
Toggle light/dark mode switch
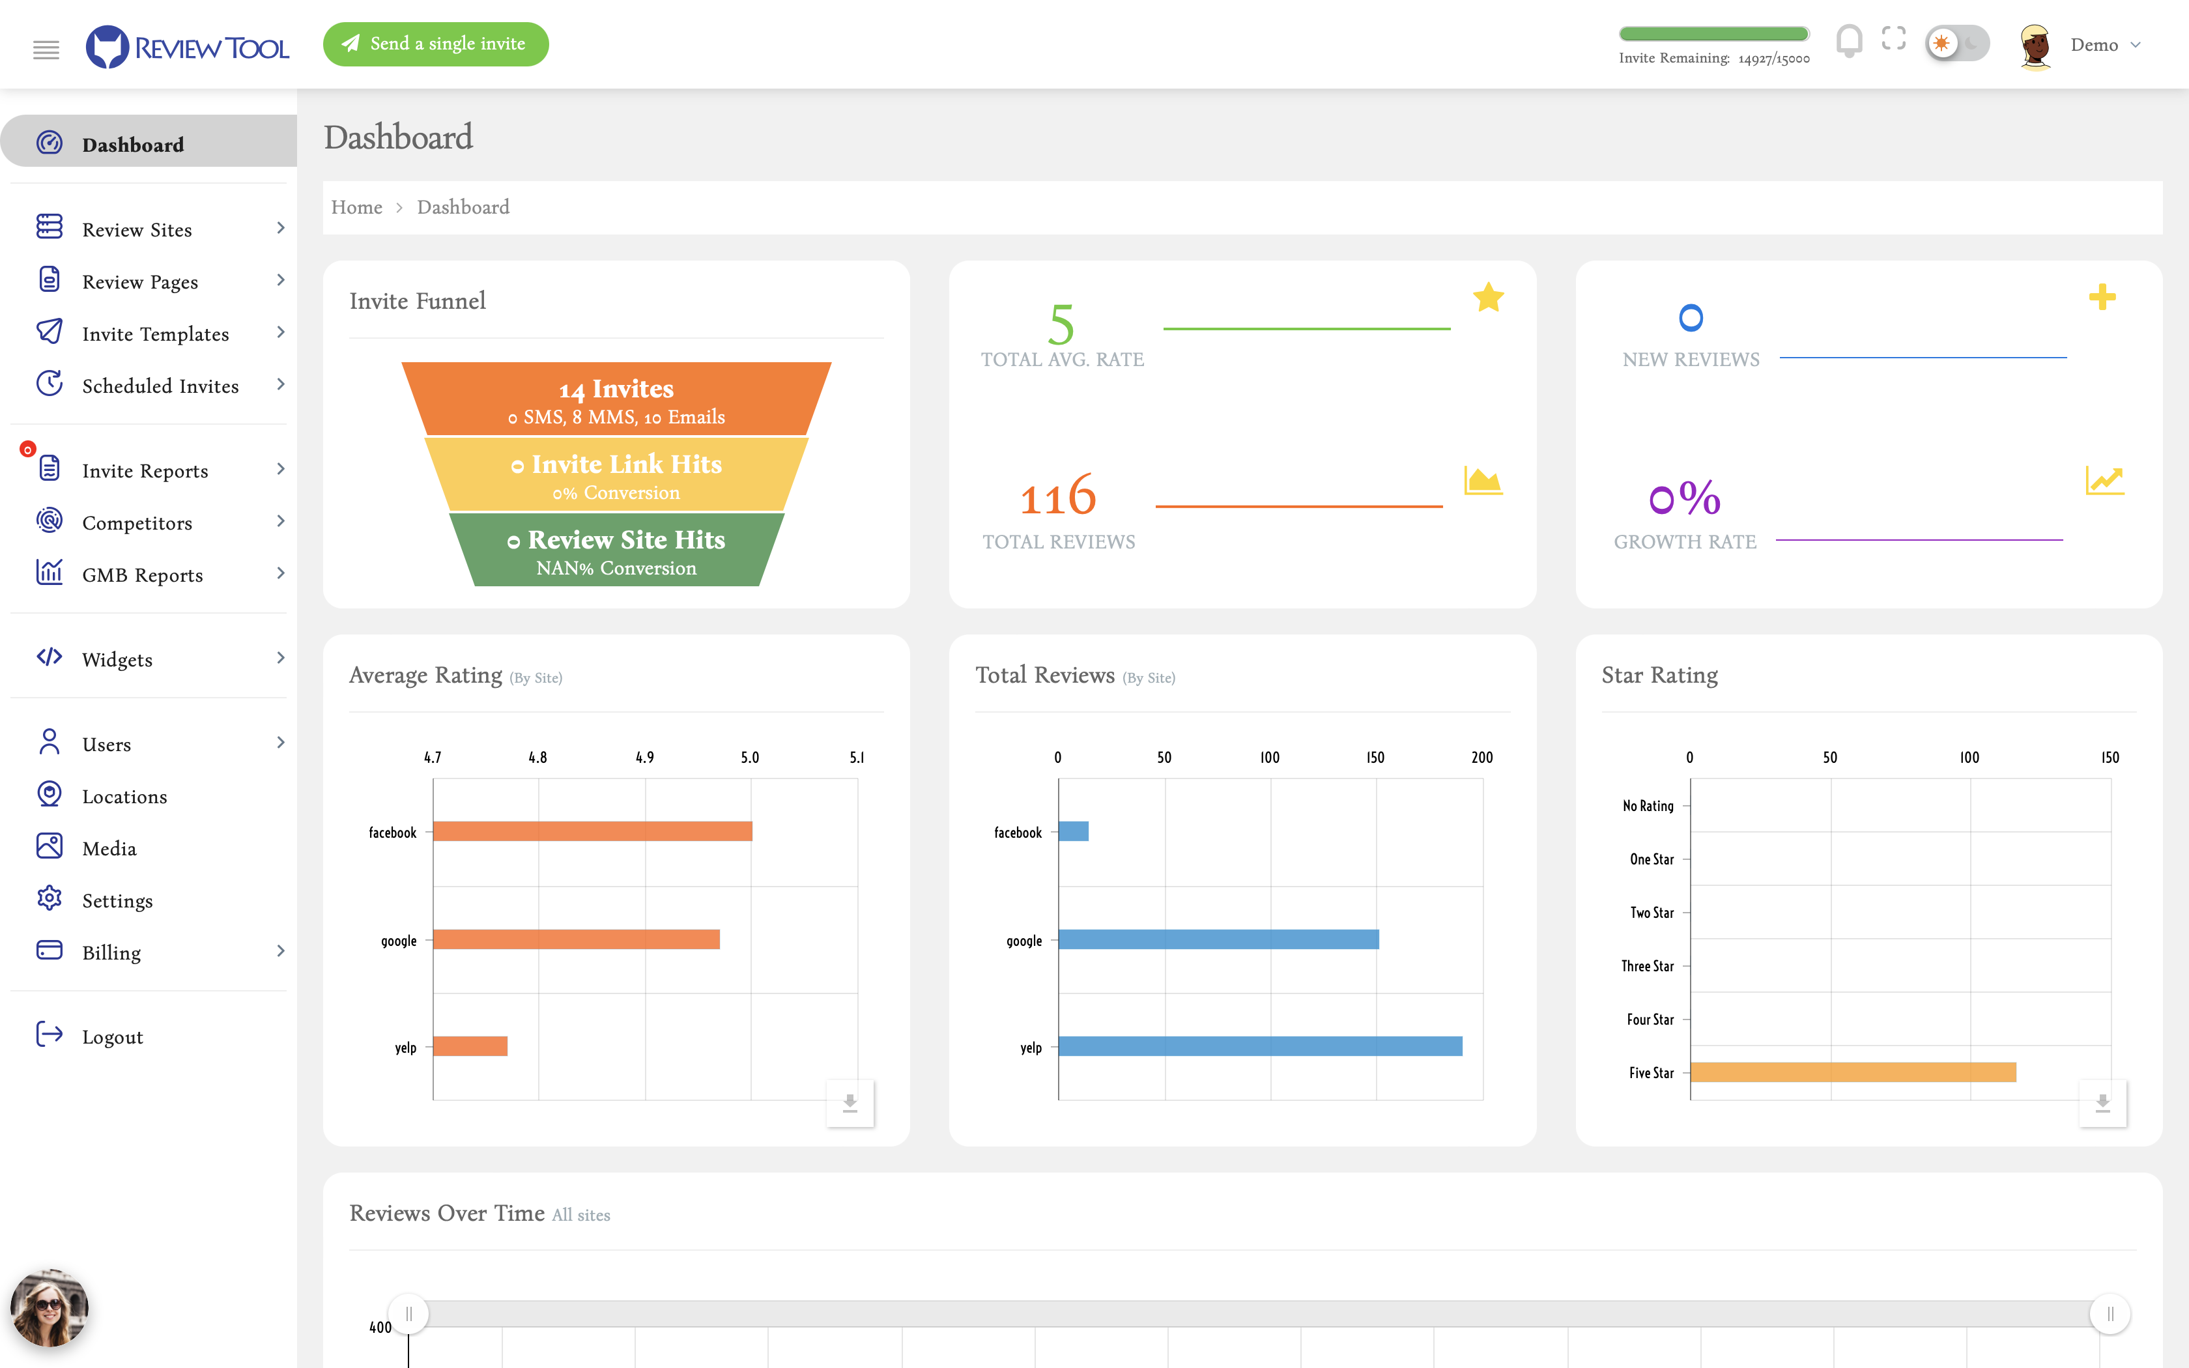click(x=1956, y=42)
